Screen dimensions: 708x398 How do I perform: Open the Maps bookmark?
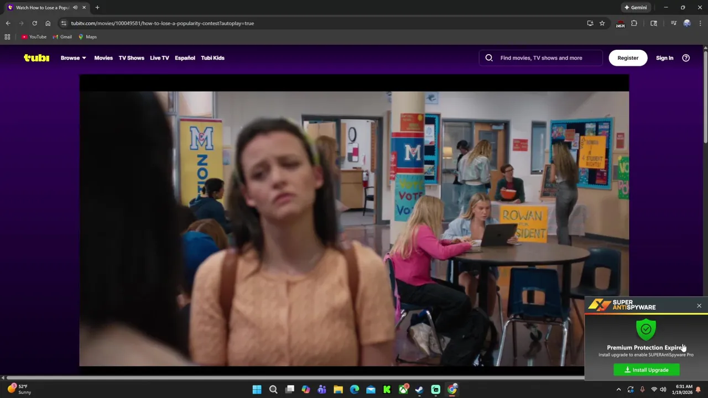87,37
